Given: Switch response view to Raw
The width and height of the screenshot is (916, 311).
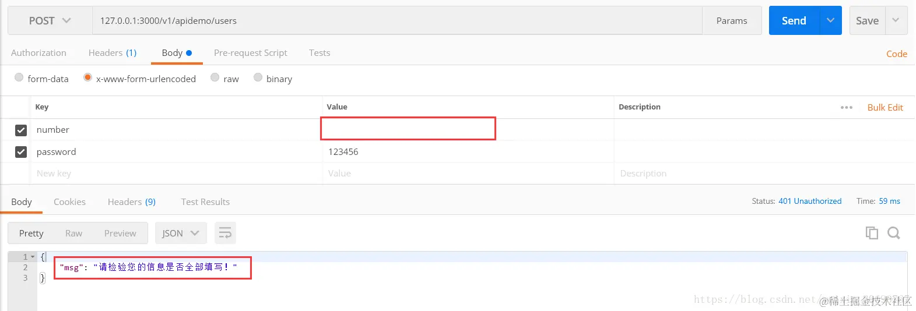Looking at the screenshot, I should click(x=73, y=233).
